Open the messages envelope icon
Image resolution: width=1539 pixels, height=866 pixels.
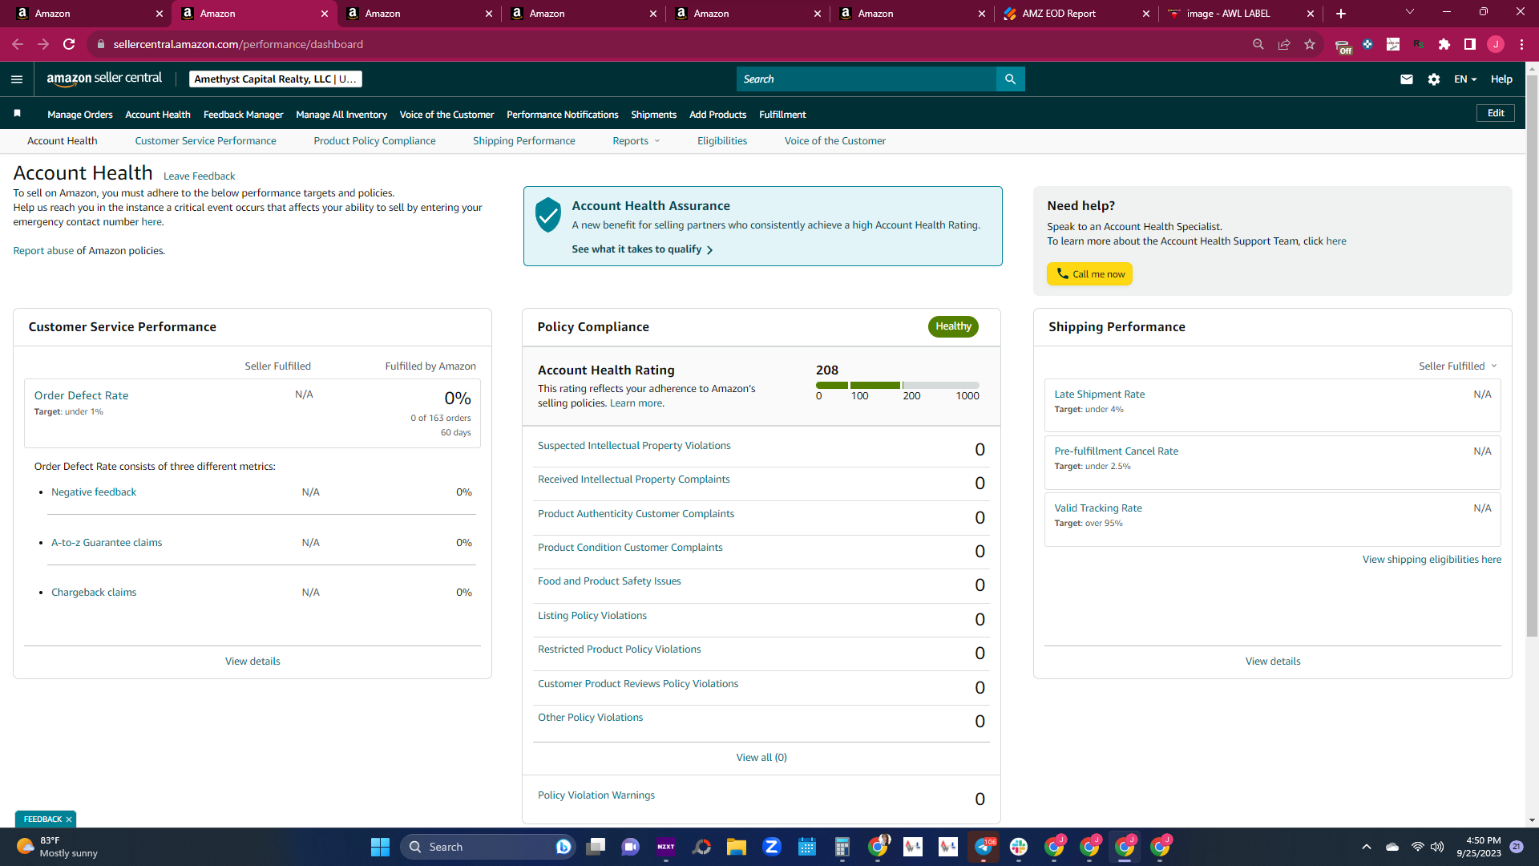click(1407, 79)
